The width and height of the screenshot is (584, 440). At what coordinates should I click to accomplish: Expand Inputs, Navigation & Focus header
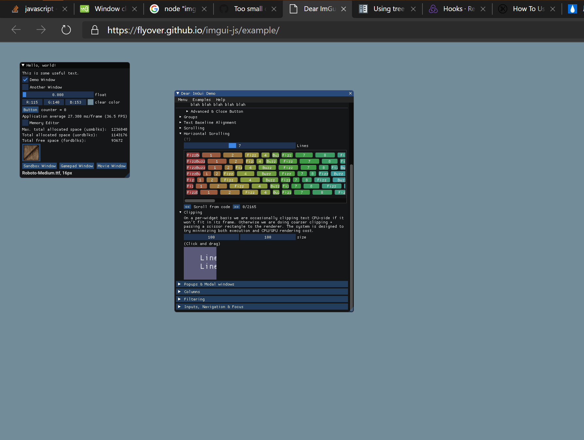click(262, 307)
